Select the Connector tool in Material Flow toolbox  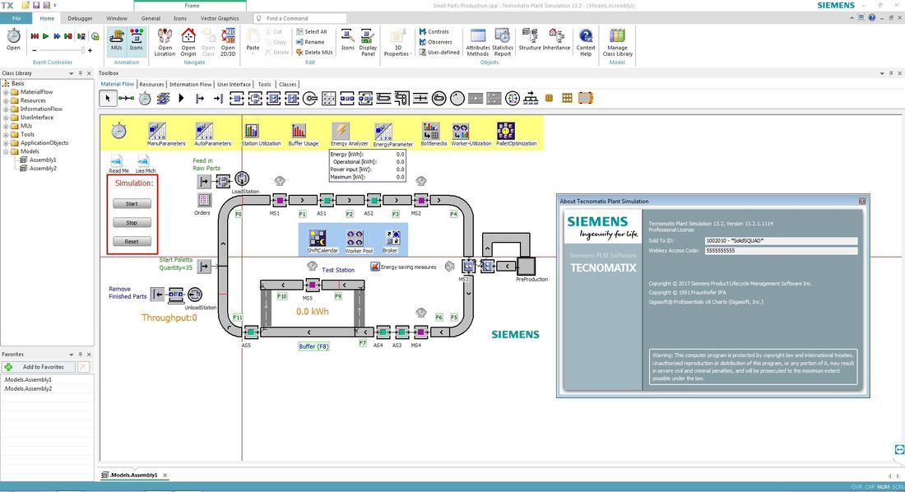tap(125, 98)
